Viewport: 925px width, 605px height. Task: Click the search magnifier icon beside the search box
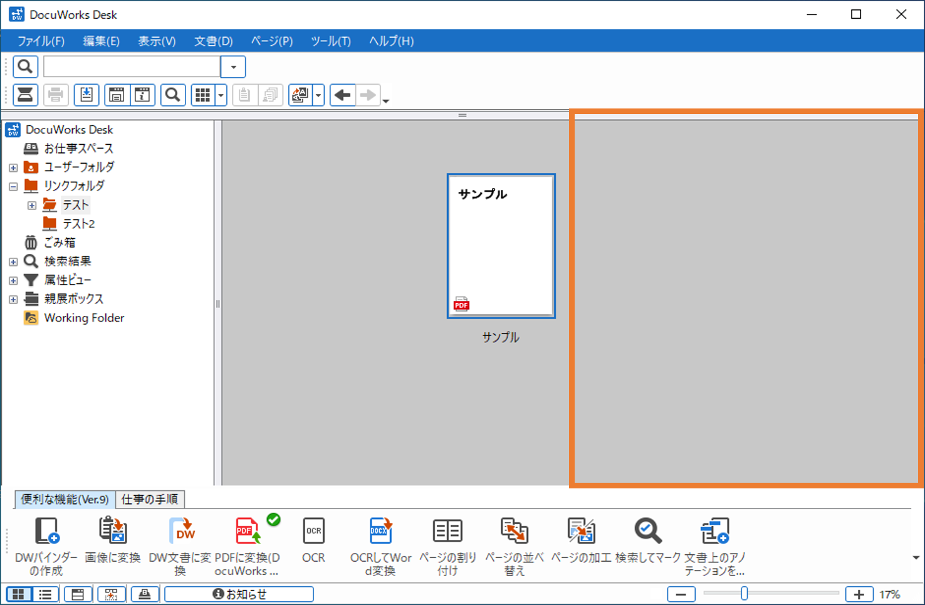(x=26, y=66)
